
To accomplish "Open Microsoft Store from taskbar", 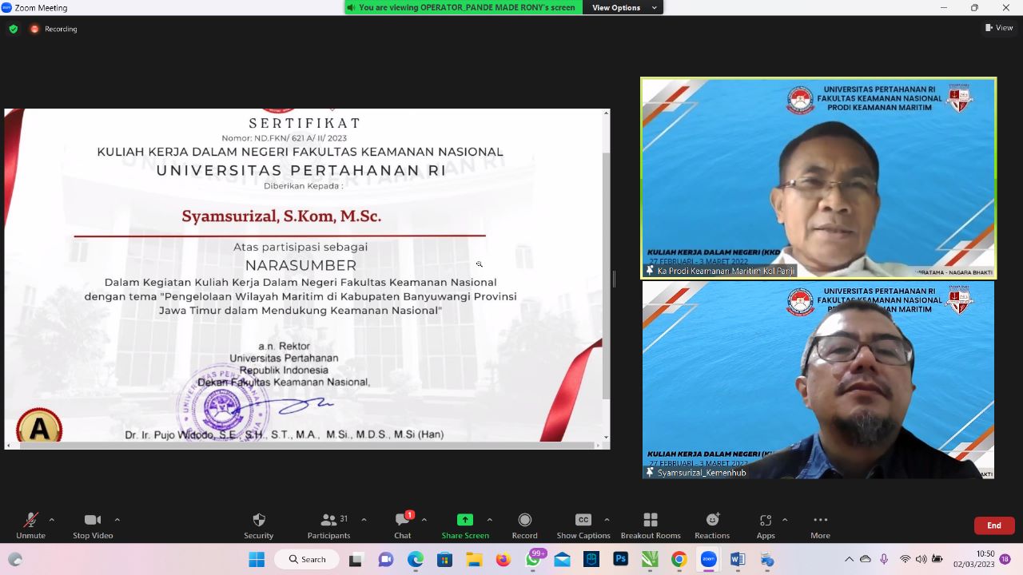I will [x=444, y=559].
